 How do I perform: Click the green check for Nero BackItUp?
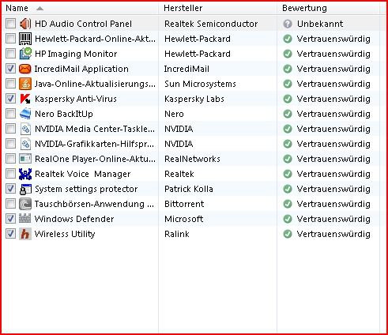pos(288,114)
